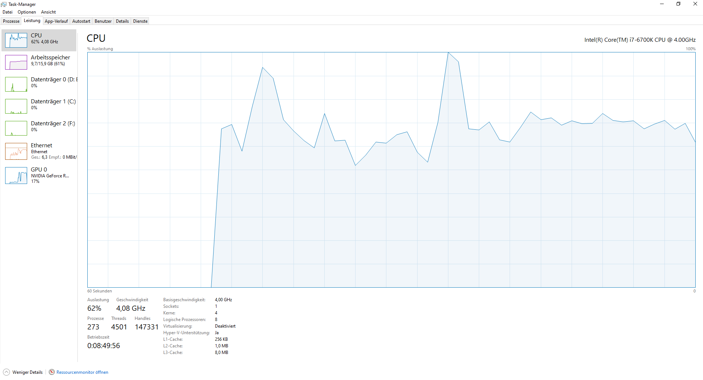Open the GPU 0 graph thumbnail
Image resolution: width=703 pixels, height=380 pixels.
16,176
